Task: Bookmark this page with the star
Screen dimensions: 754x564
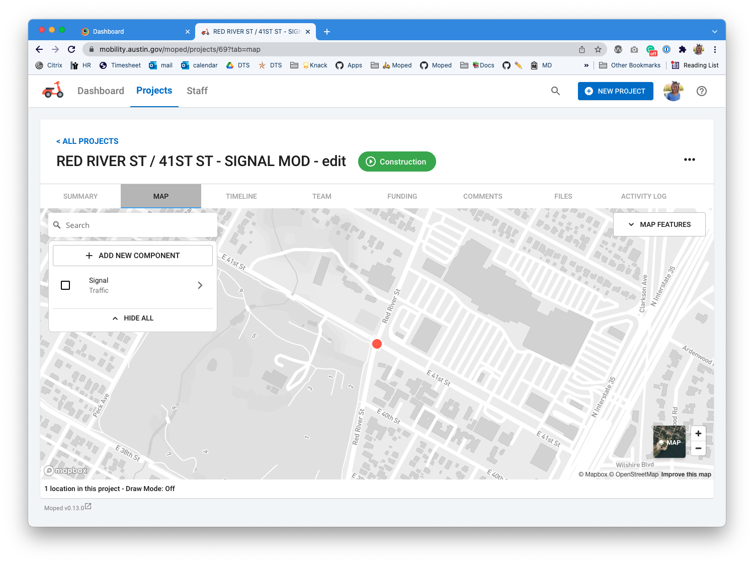Action: pyautogui.click(x=598, y=49)
